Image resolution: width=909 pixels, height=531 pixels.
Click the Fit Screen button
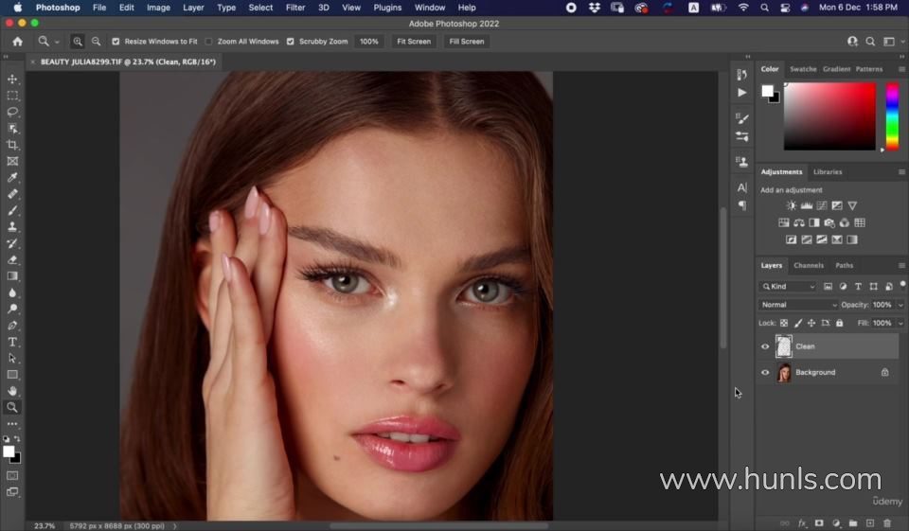tap(414, 42)
